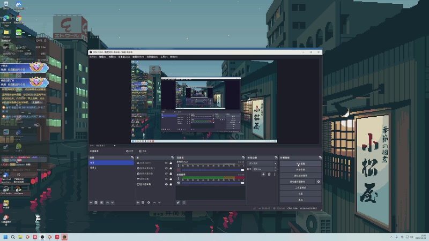Open scene filters icon in Scenes panel toolbar

[102, 202]
